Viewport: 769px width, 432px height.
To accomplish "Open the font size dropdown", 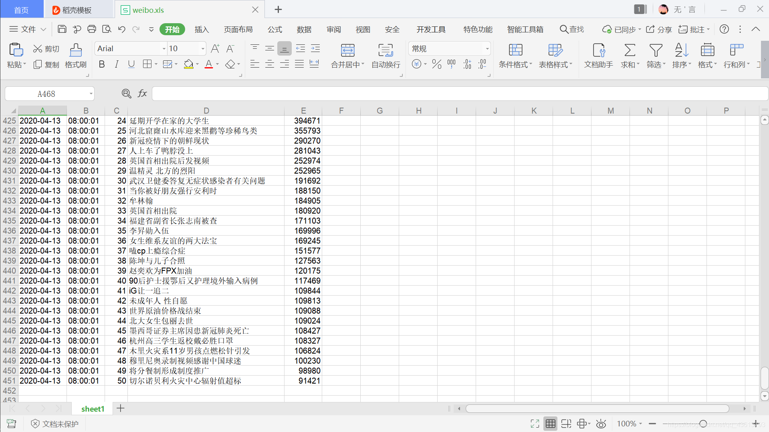I will (203, 49).
